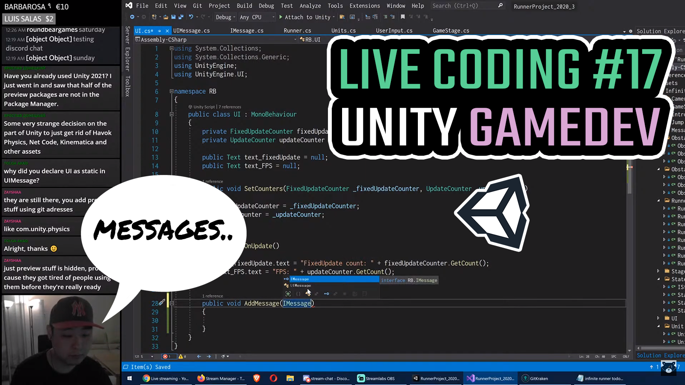The image size is (685, 385).
Task: Switch to the IMessage.cs tab
Action: coord(247,31)
